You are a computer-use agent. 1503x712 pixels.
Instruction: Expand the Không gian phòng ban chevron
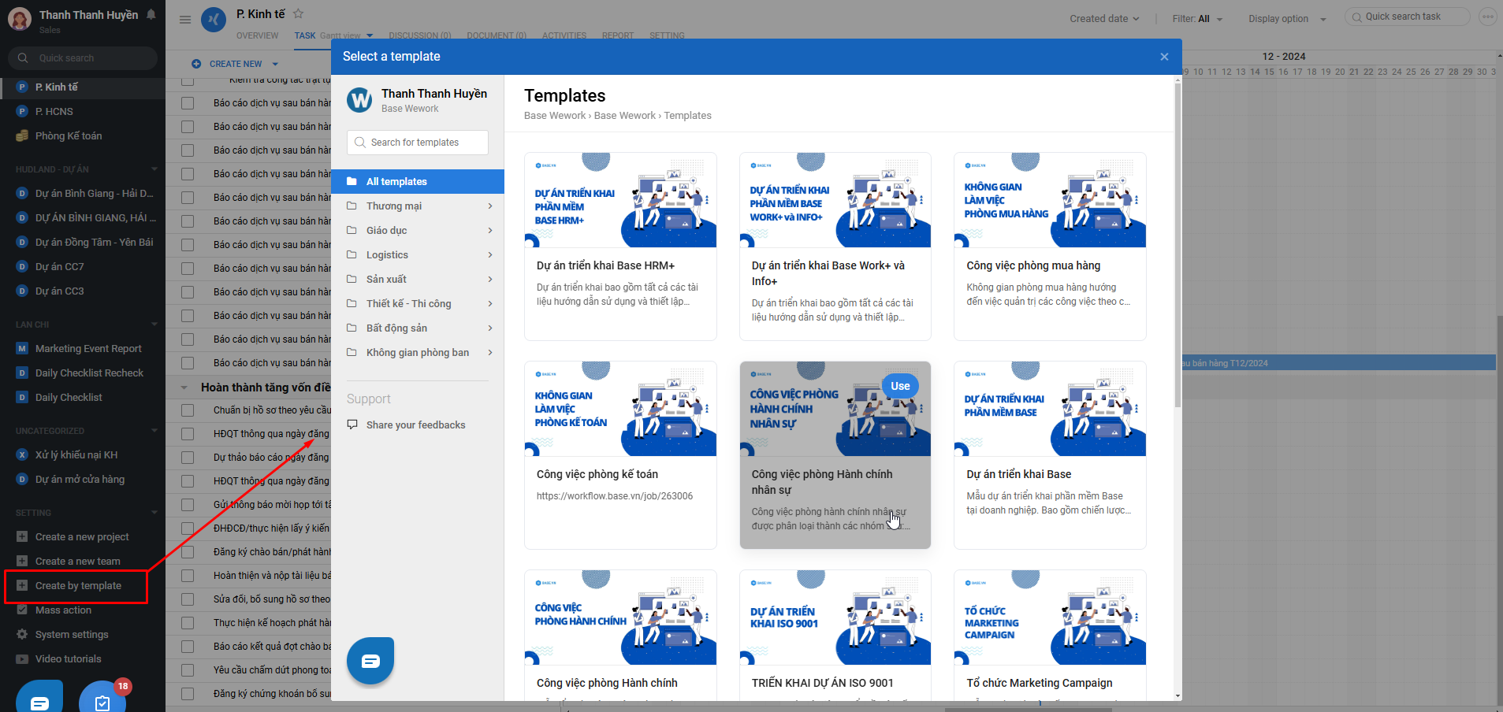tap(490, 352)
